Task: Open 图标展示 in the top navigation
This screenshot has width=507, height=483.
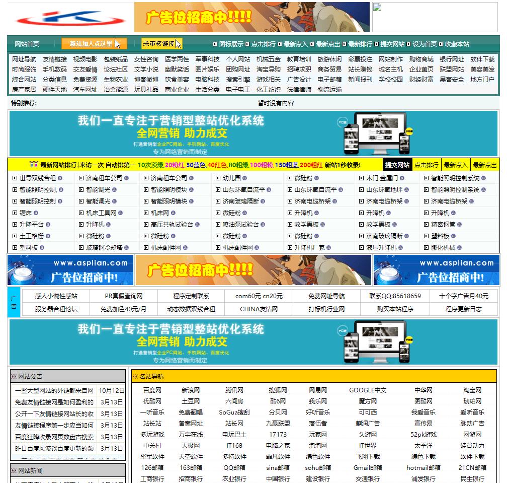Action: pyautogui.click(x=231, y=44)
